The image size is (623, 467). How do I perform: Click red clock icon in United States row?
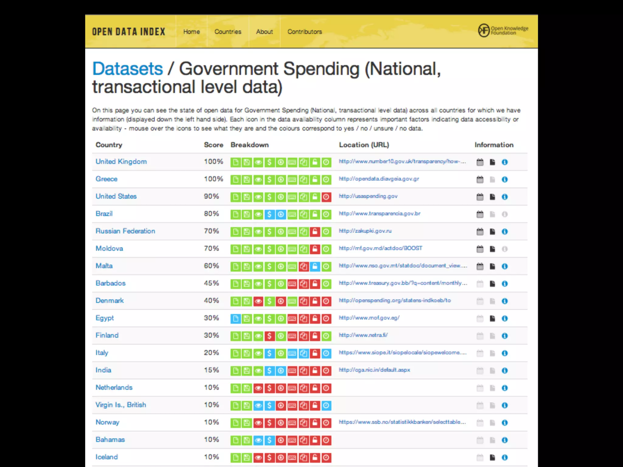[x=326, y=197]
